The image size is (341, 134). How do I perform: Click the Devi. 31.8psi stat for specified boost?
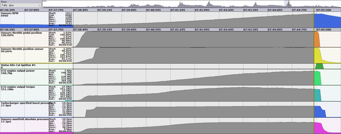(60, 111)
